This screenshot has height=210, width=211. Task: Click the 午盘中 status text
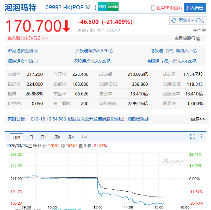tap(199, 30)
